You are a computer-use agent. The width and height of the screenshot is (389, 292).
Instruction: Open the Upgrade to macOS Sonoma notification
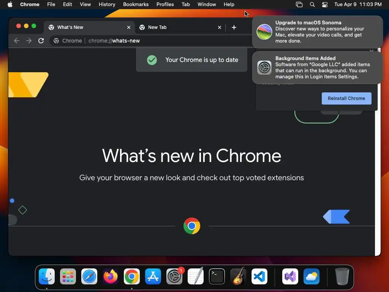pyautogui.click(x=317, y=32)
